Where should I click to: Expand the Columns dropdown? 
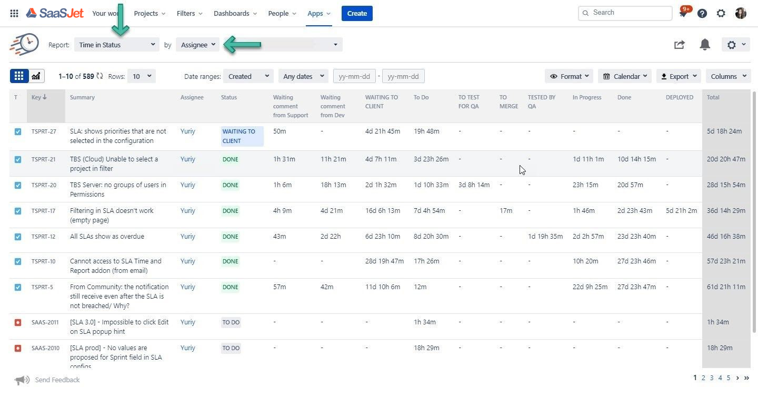pyautogui.click(x=729, y=76)
